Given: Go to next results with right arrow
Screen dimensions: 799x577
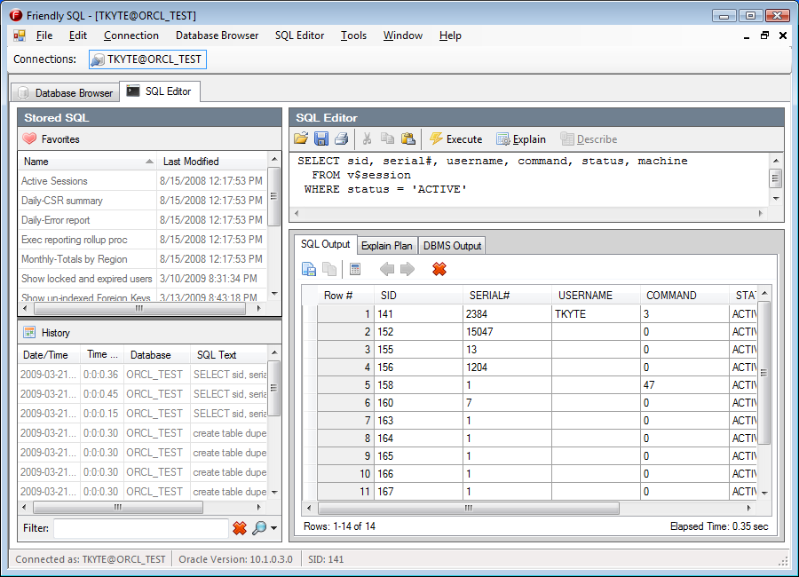Looking at the screenshot, I should pyautogui.click(x=407, y=269).
